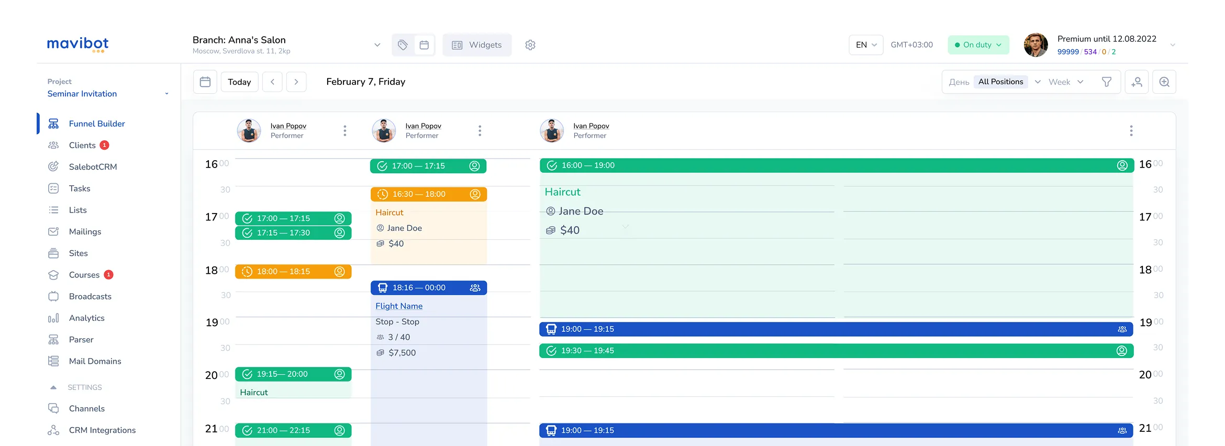Collapse the SETTINGS section
The height and width of the screenshot is (446, 1225).
[x=53, y=387]
